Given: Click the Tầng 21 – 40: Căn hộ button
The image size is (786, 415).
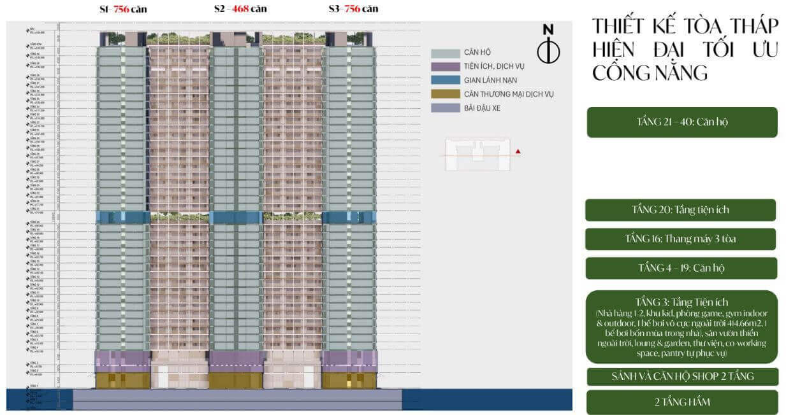Looking at the screenshot, I should (x=681, y=122).
